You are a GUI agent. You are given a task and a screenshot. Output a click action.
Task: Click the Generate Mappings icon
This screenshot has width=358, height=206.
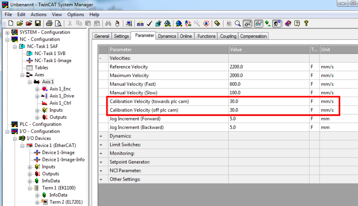pyautogui.click(x=140, y=23)
